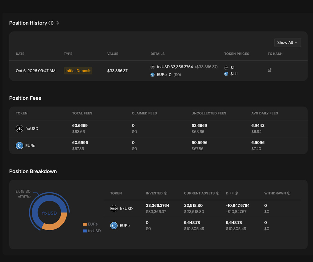The width and height of the screenshot is (313, 262).
Task: Click EURe total fees 60.5996
Action: (80, 143)
